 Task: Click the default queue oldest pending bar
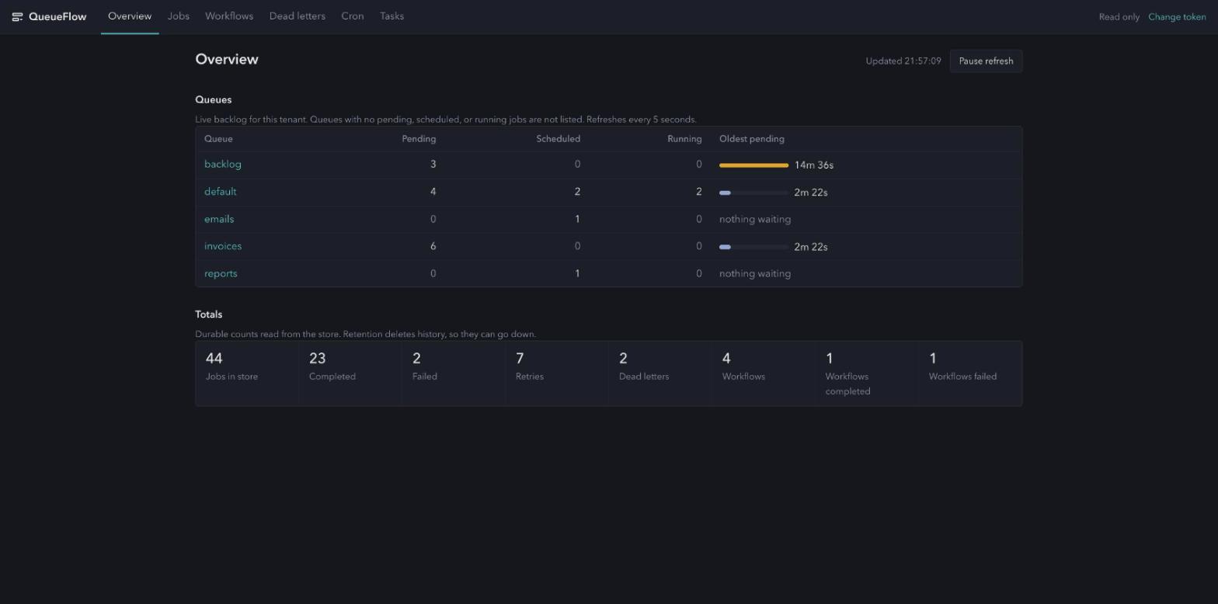pyautogui.click(x=753, y=193)
